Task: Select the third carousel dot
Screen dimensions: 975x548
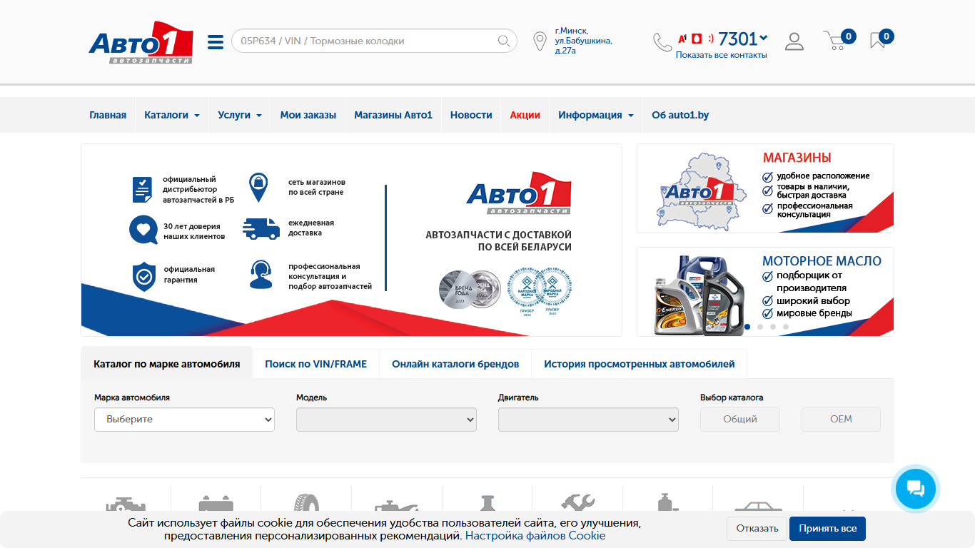Action: 773,327
